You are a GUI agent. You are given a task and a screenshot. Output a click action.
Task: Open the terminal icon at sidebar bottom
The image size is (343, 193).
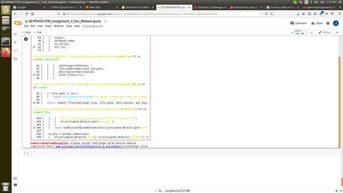(x=15, y=185)
